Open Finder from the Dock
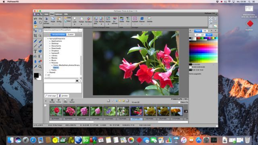 click(x=10, y=140)
